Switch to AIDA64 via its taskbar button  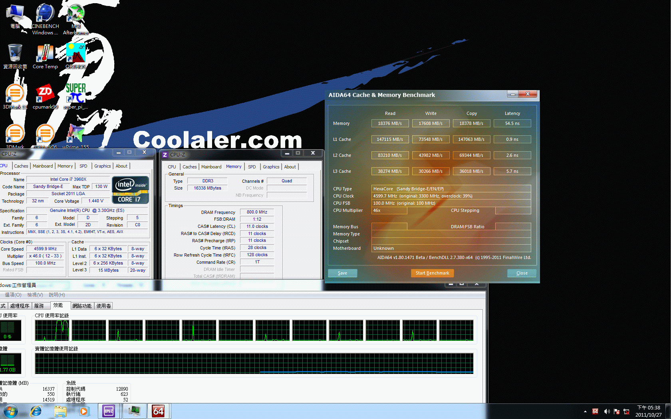point(159,411)
